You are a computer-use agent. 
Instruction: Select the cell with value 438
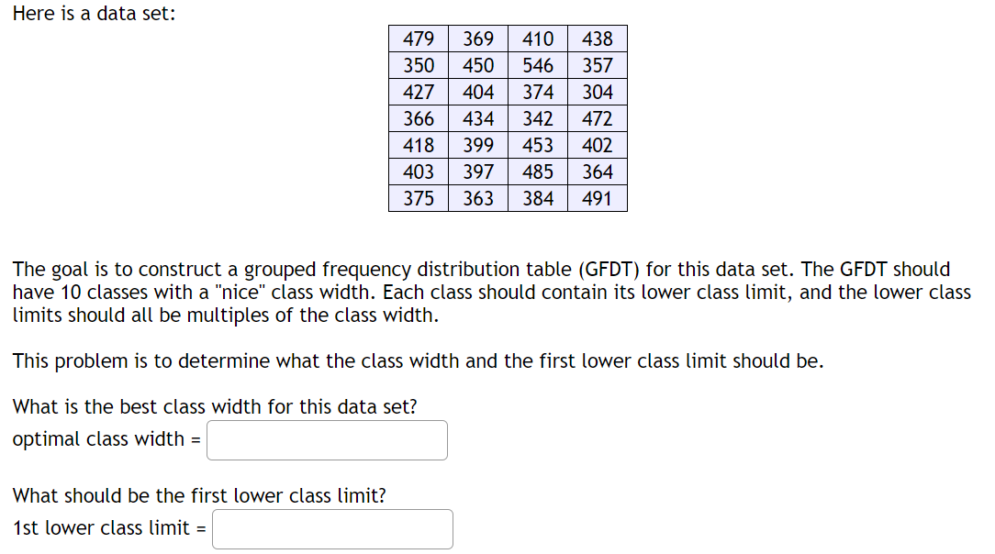(x=598, y=39)
